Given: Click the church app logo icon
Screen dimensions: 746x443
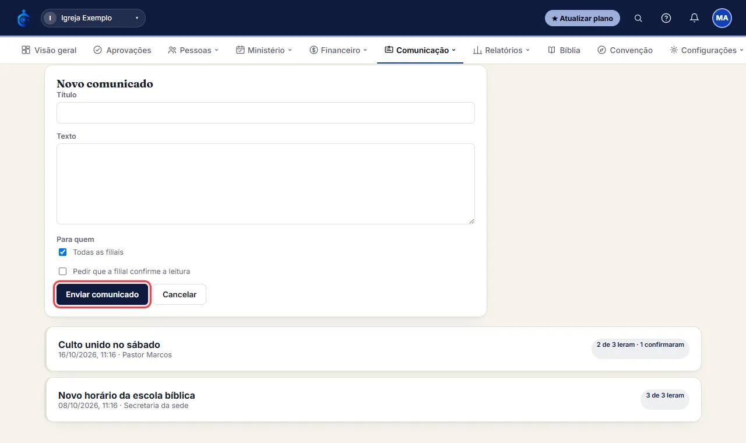Looking at the screenshot, I should tap(23, 18).
